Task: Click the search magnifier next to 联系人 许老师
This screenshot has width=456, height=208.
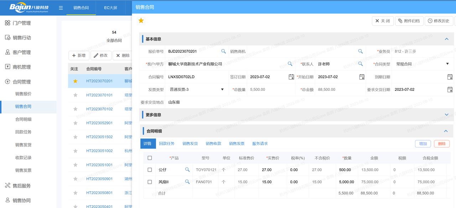Action: [361, 64]
